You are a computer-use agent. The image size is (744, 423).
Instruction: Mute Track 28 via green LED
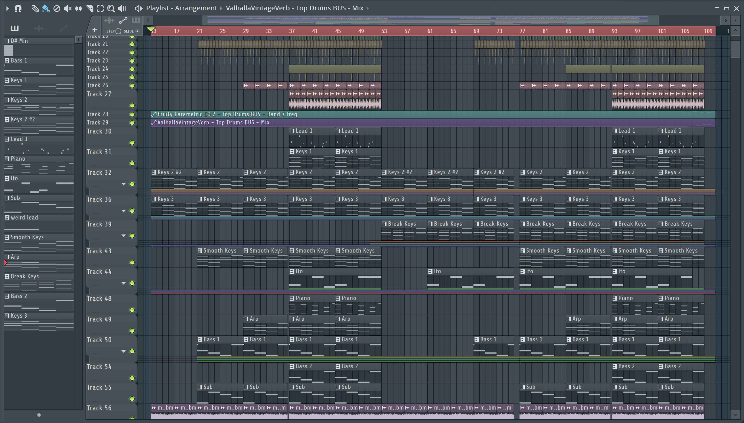point(132,114)
